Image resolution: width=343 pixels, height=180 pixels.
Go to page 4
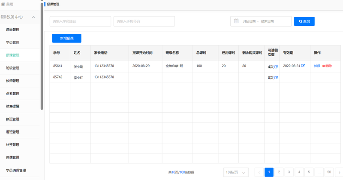[299, 172]
